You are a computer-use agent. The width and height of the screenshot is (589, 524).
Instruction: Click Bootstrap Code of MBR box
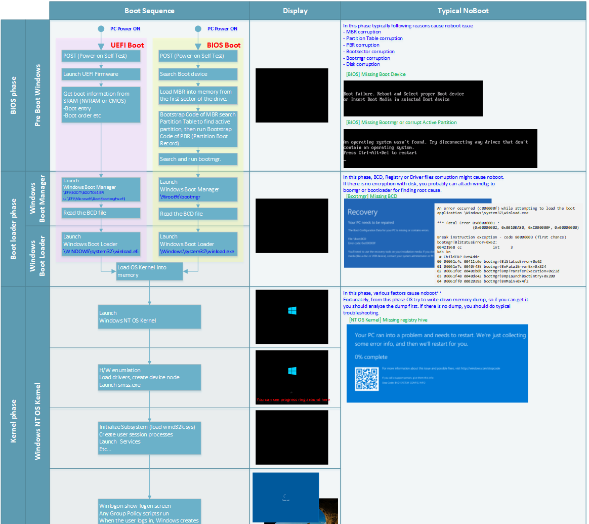(x=198, y=129)
